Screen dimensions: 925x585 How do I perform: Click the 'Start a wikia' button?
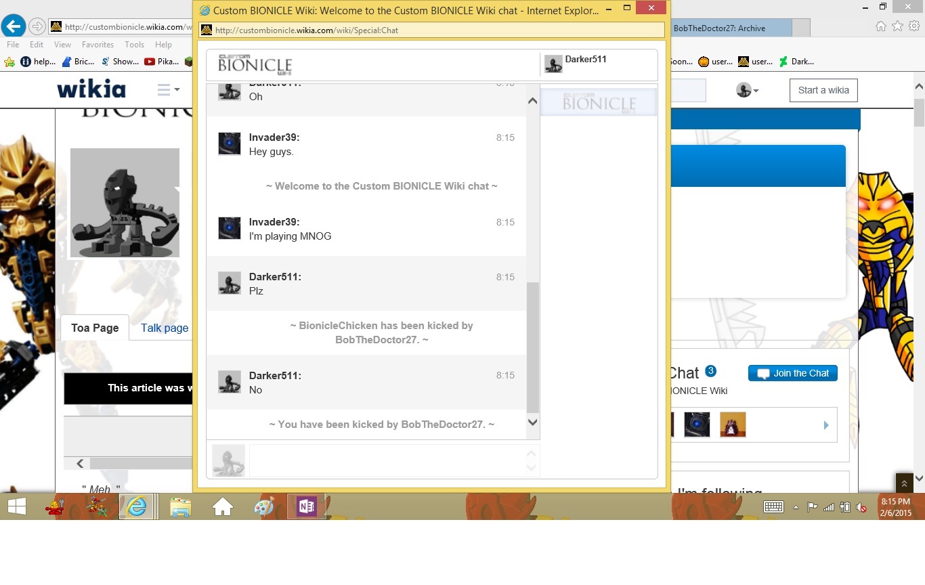[823, 90]
